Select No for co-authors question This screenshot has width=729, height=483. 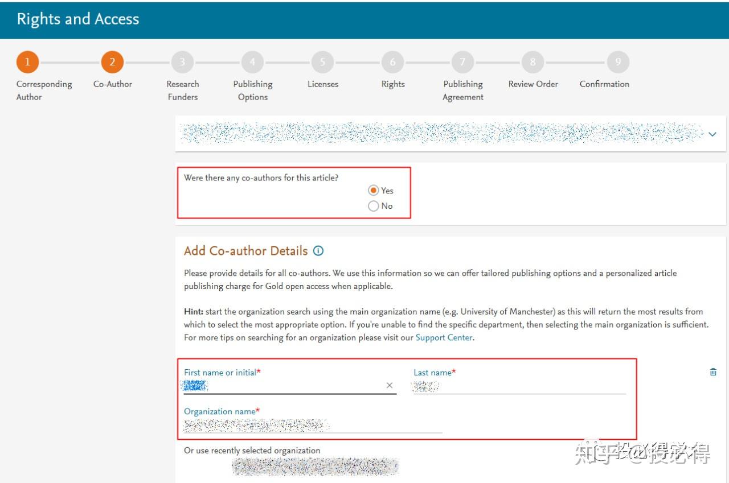tap(374, 206)
